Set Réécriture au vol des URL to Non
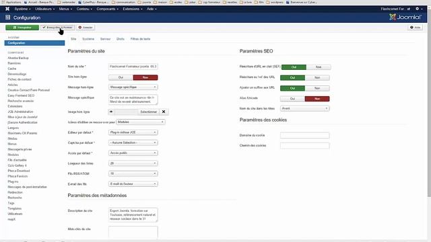The width and height of the screenshot is (431, 242). tap(317, 78)
